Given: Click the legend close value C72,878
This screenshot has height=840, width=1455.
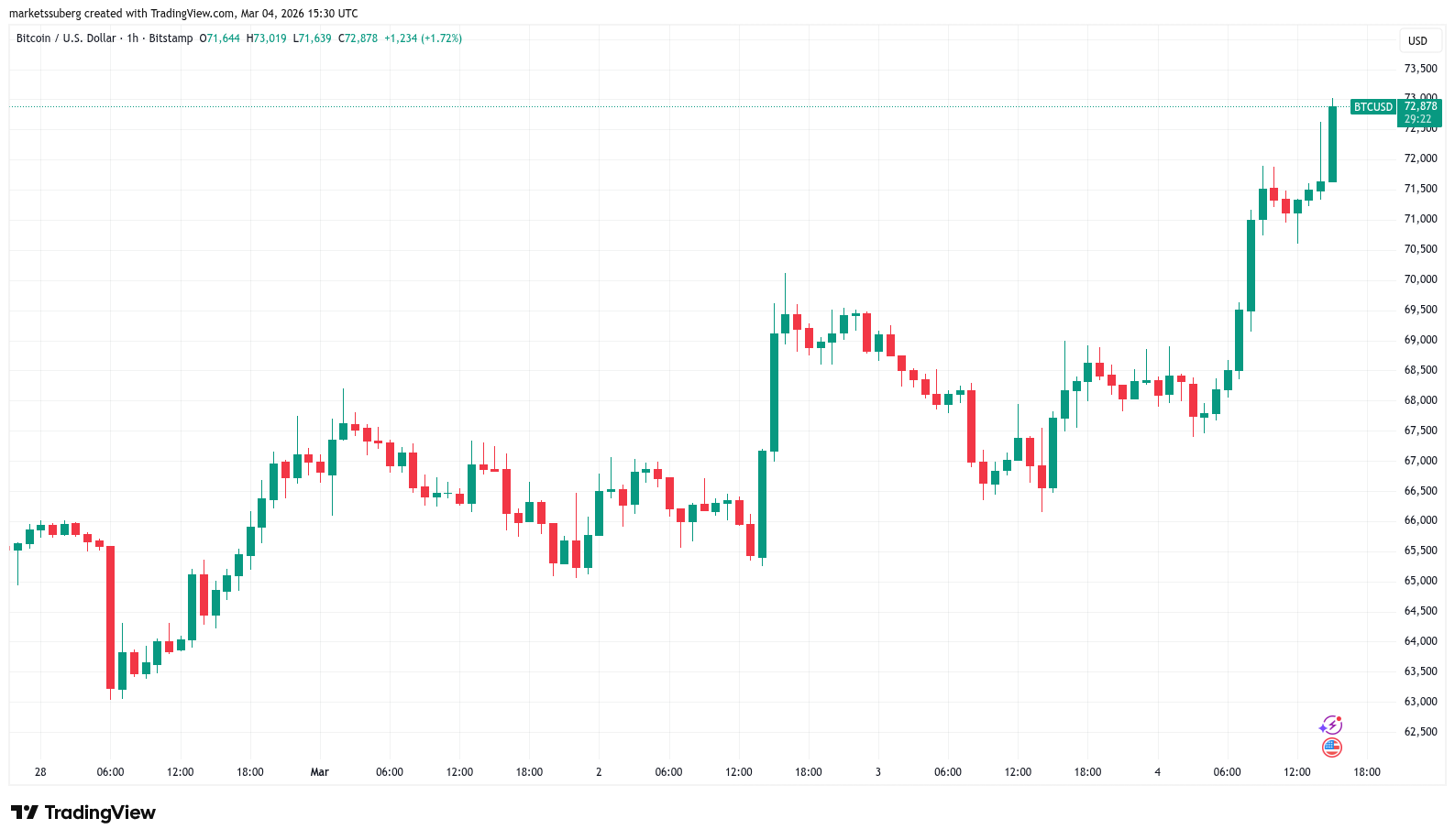Looking at the screenshot, I should click(358, 38).
